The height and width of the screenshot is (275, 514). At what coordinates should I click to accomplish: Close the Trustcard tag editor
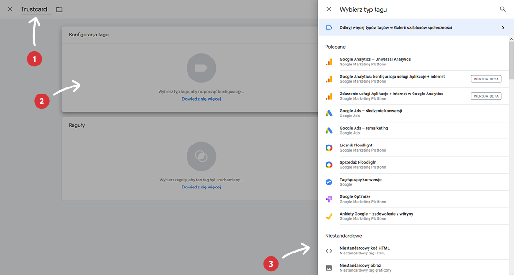click(10, 9)
